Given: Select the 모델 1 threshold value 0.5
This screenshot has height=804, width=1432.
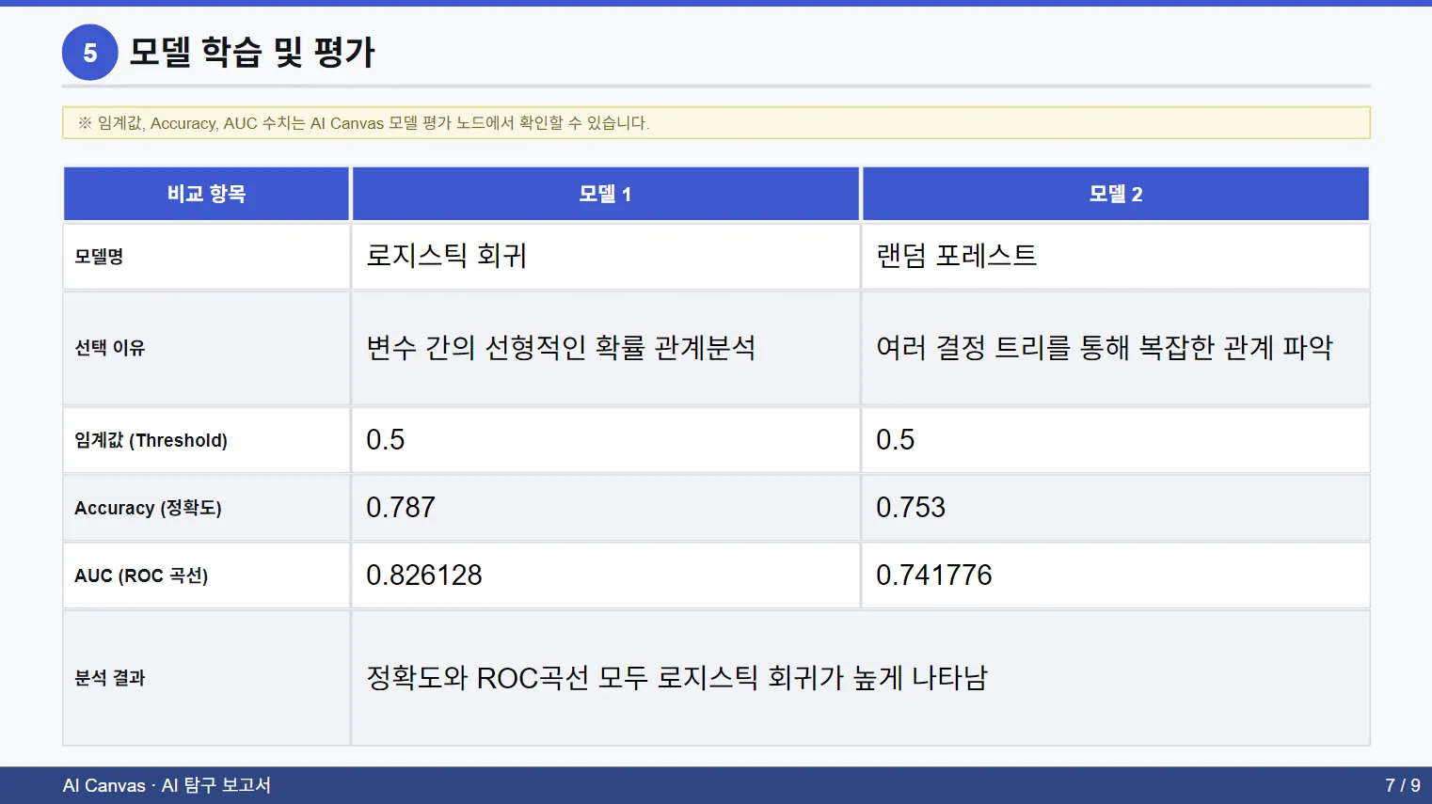Looking at the screenshot, I should coord(386,440).
